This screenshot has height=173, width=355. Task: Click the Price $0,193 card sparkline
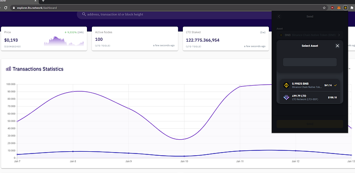64,41
